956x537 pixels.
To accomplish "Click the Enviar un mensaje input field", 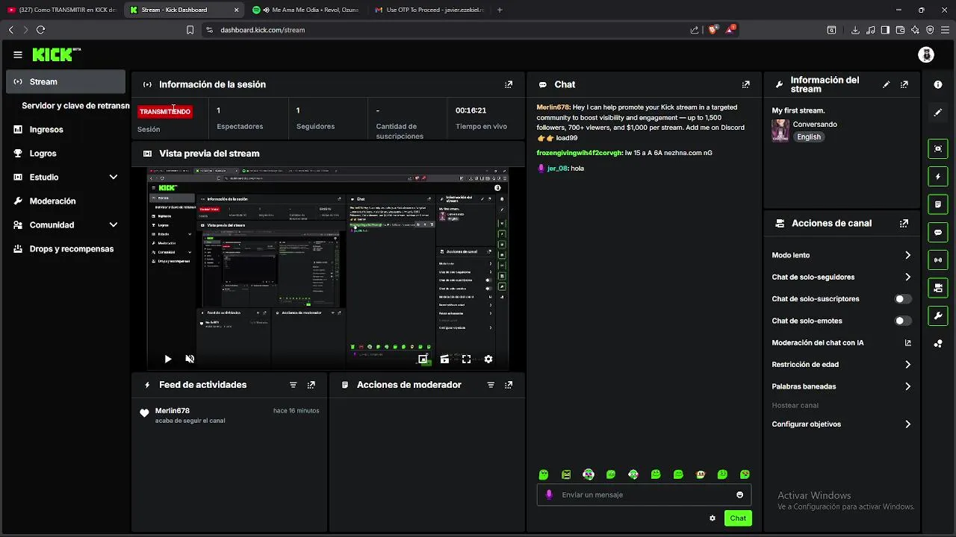I will click(x=644, y=494).
